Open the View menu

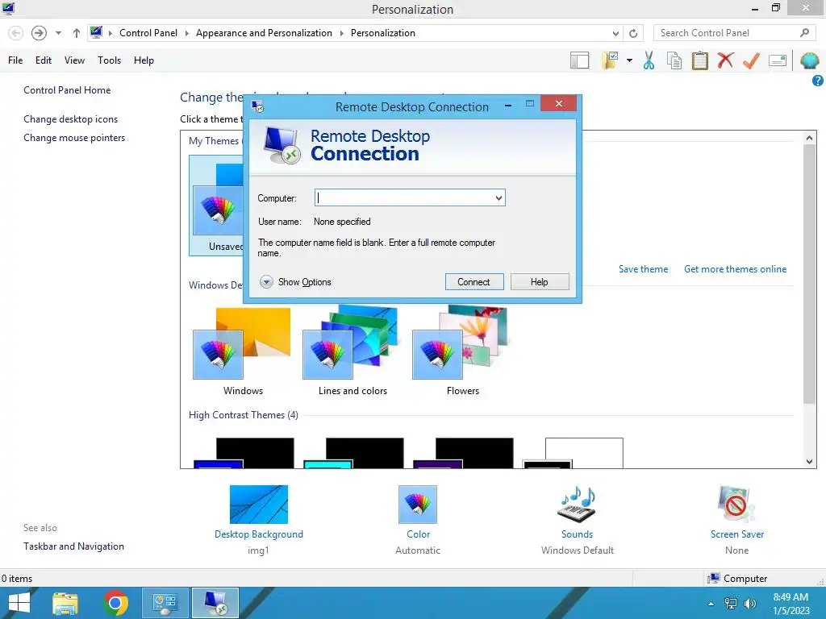[x=74, y=60]
